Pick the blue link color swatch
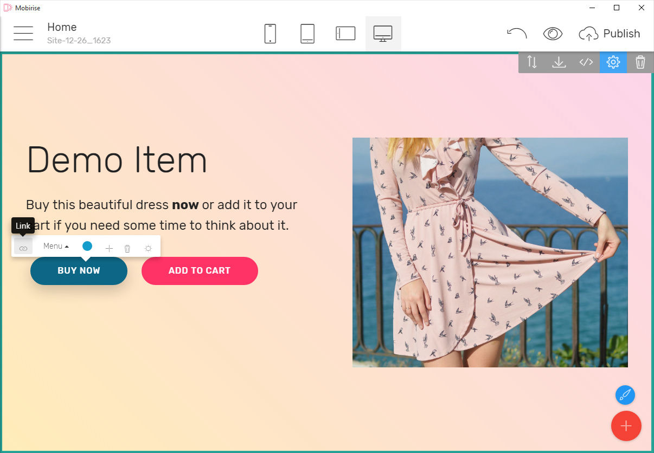This screenshot has height=453, width=654. (x=87, y=246)
